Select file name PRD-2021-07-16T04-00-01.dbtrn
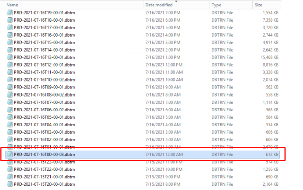303x190 pixels. [44, 125]
